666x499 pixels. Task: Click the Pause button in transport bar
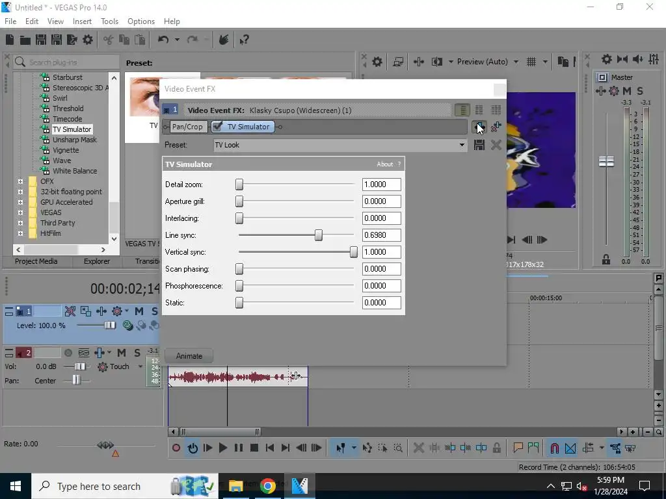coord(239,448)
